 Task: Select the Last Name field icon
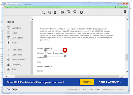click(x=8, y=54)
